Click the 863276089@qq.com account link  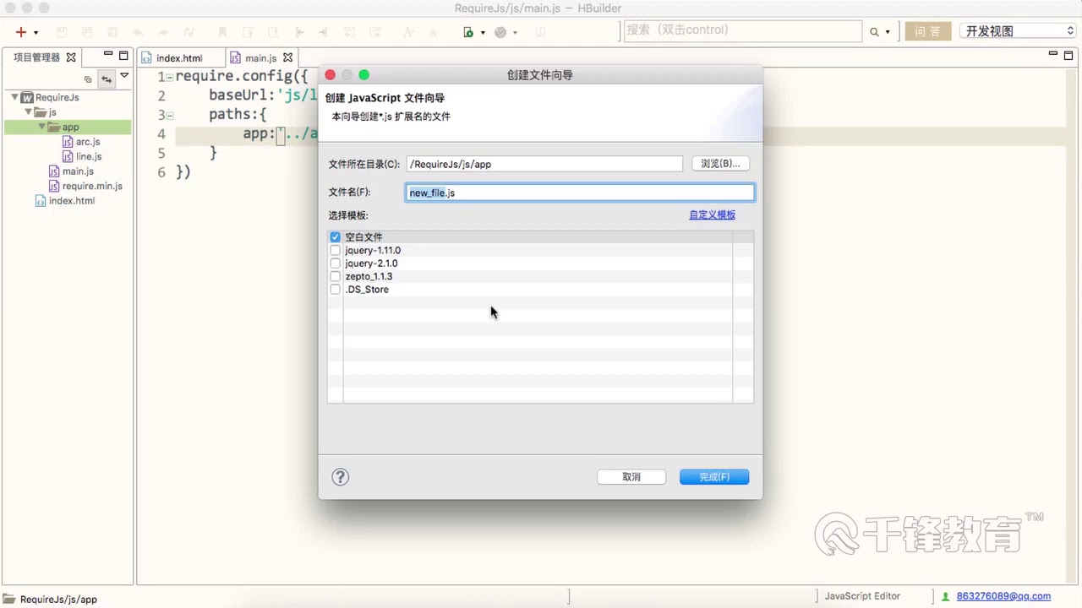click(x=1003, y=596)
